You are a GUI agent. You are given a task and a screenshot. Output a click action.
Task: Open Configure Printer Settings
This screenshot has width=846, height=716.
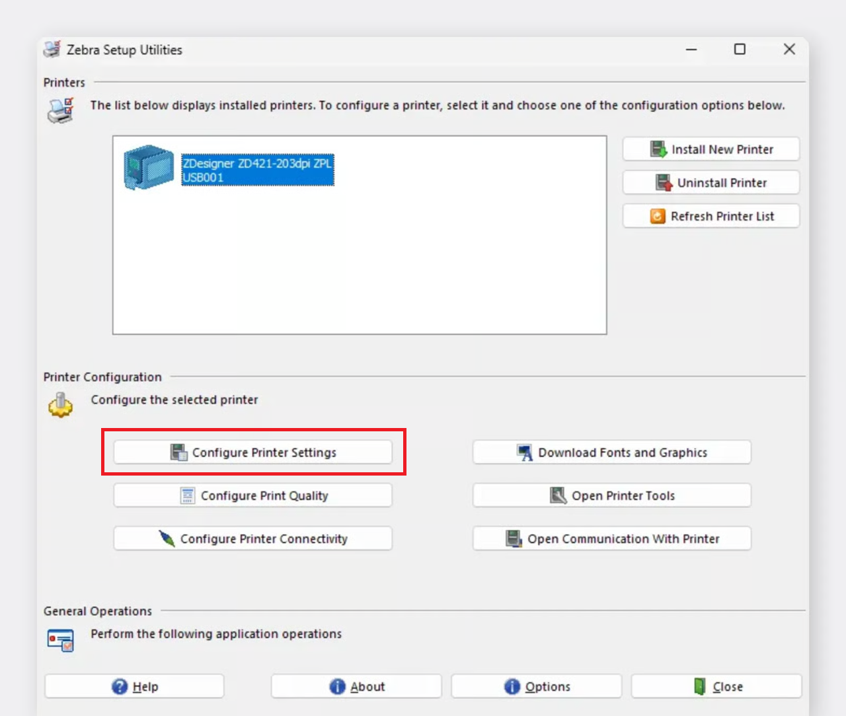click(253, 452)
